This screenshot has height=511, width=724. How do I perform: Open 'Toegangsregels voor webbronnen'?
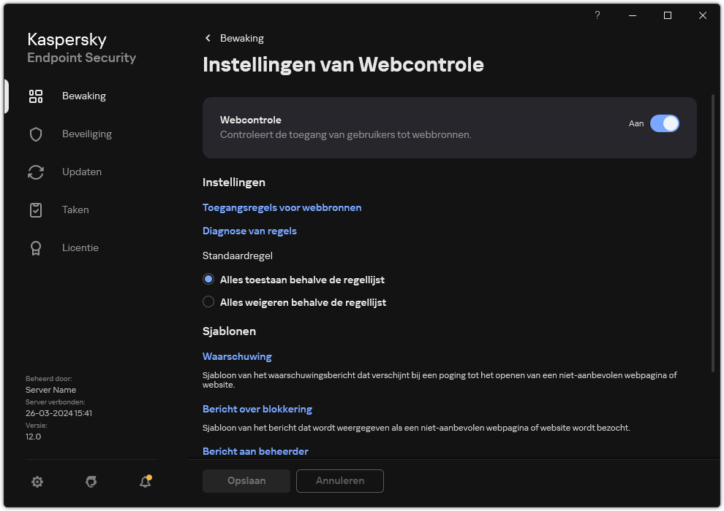point(282,207)
